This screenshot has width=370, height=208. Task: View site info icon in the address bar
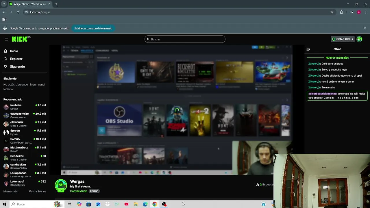pyautogui.click(x=26, y=12)
